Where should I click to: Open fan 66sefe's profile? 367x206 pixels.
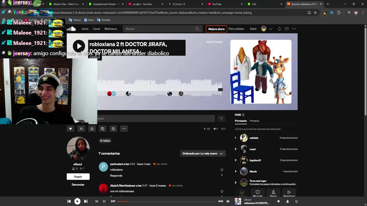[x=253, y=171]
